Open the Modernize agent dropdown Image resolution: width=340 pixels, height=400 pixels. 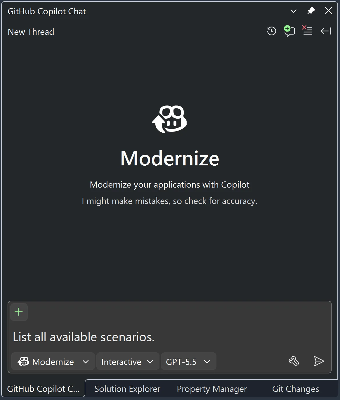pos(53,361)
